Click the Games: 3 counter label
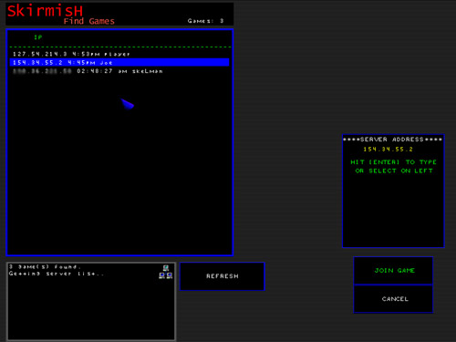 click(205, 21)
